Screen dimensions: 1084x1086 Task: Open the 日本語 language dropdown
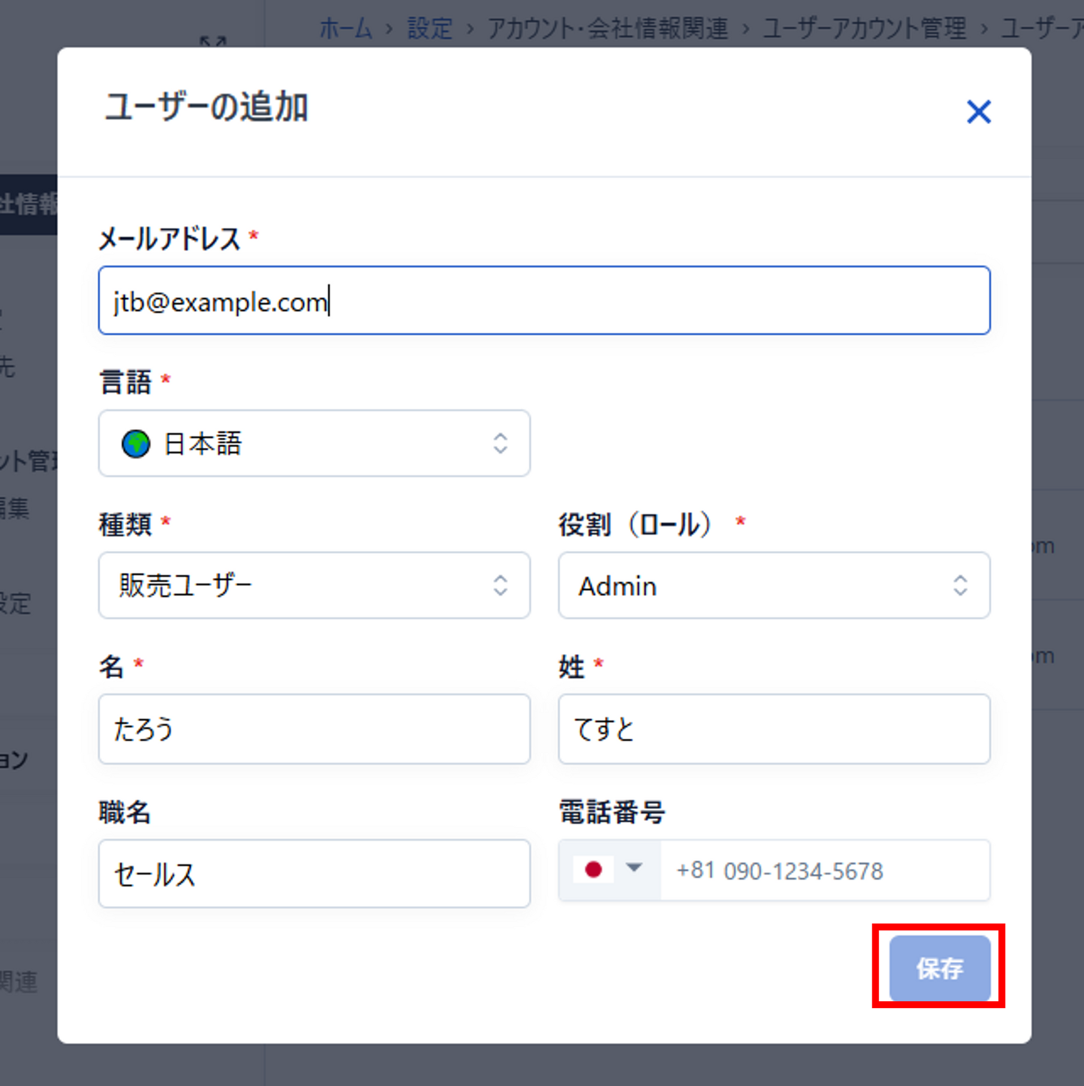(x=314, y=444)
